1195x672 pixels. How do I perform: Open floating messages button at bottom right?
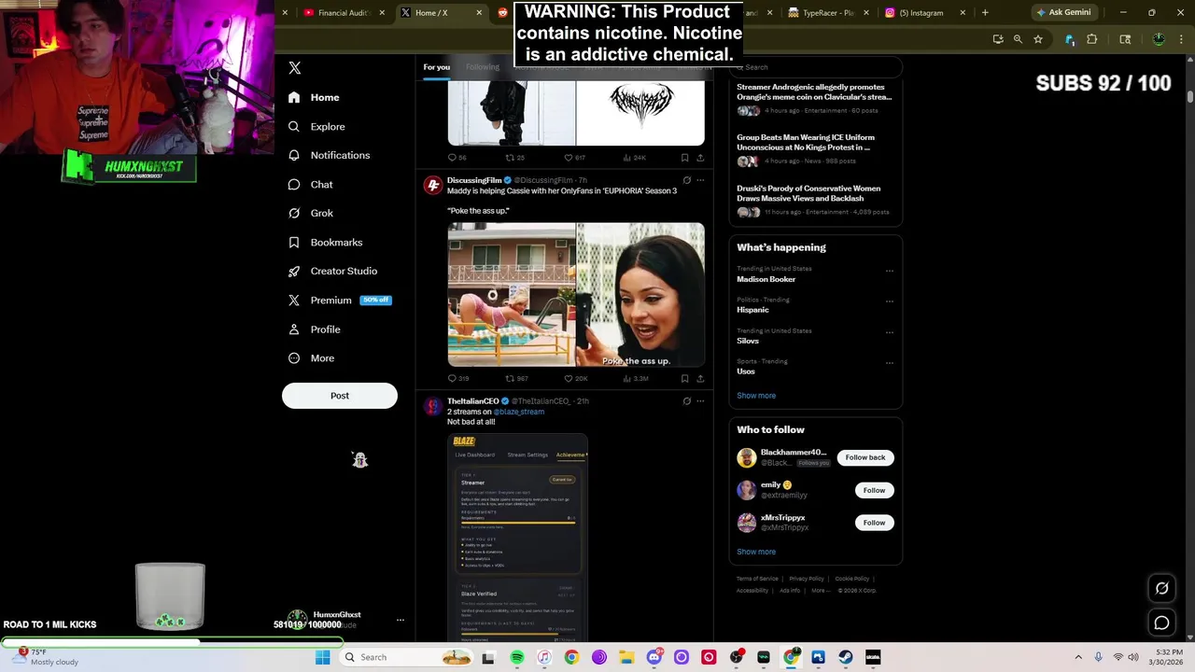(x=1162, y=623)
